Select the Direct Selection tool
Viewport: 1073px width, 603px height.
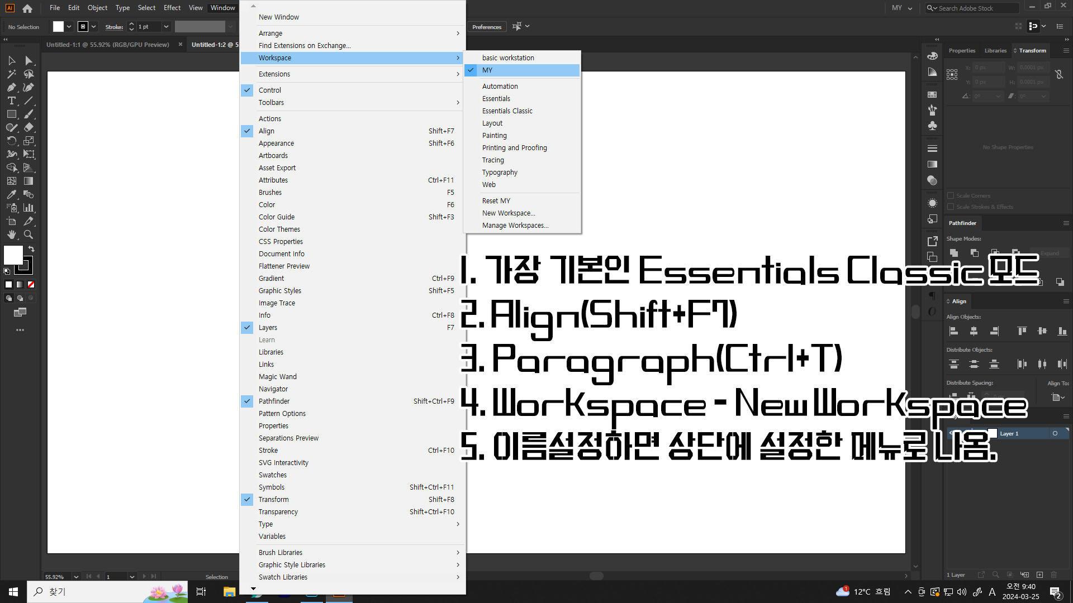29,60
